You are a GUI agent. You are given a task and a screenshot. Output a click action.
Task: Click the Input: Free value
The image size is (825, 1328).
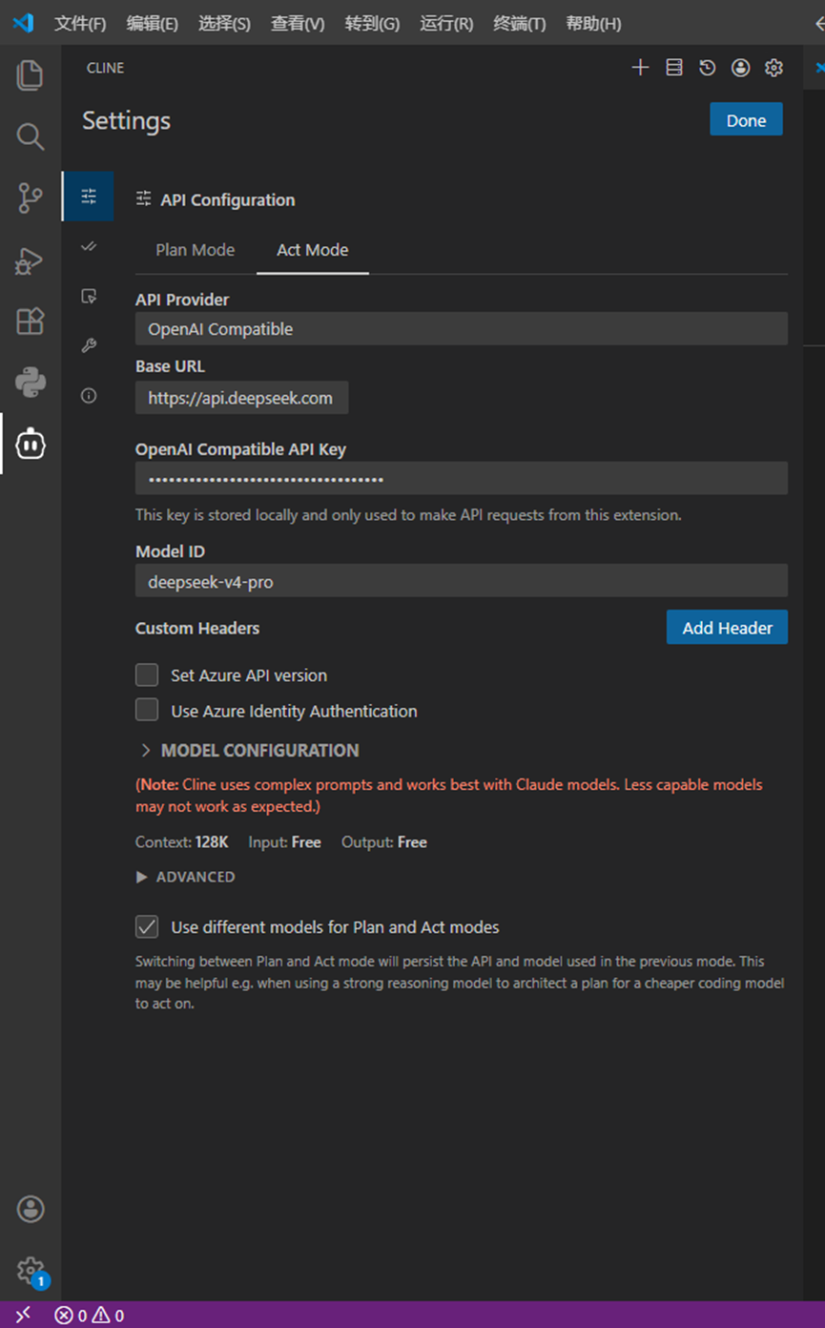(284, 842)
